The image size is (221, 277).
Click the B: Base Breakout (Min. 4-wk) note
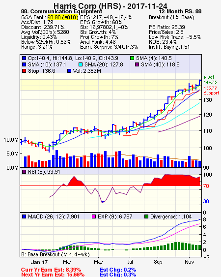(x=55, y=254)
